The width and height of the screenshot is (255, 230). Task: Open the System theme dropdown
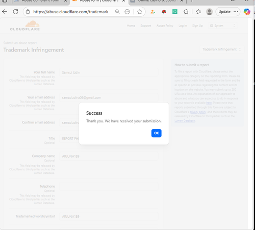(222, 25)
